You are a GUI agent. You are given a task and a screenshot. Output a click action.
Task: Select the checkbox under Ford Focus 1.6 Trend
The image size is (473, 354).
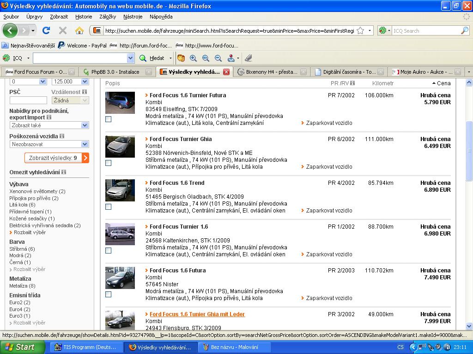(x=108, y=206)
